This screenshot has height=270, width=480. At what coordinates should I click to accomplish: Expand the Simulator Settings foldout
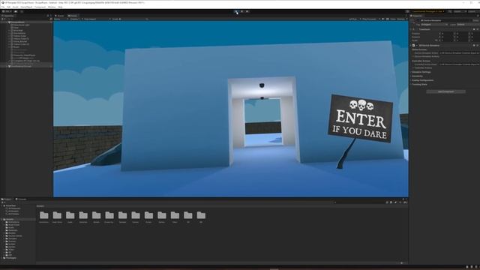click(421, 72)
